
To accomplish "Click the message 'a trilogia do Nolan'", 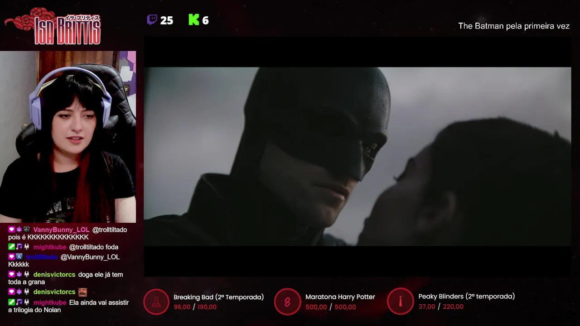I will click(x=34, y=310).
